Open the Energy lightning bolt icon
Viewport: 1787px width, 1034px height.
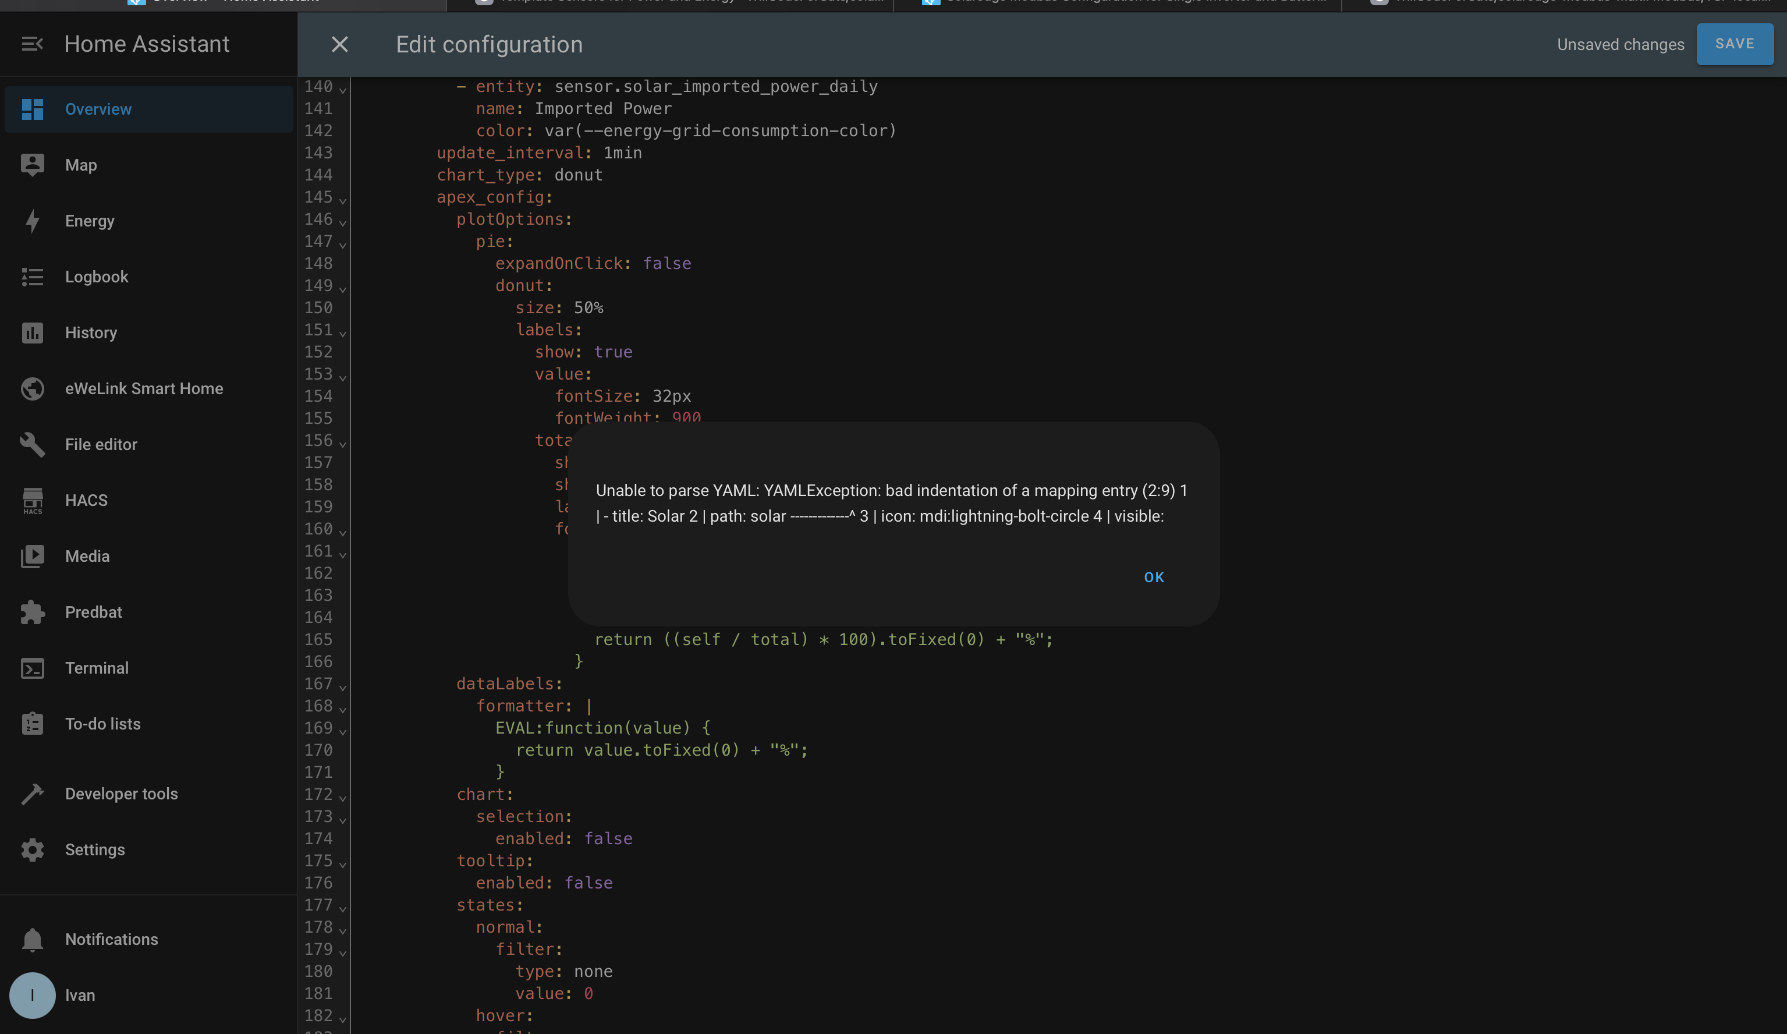(32, 221)
